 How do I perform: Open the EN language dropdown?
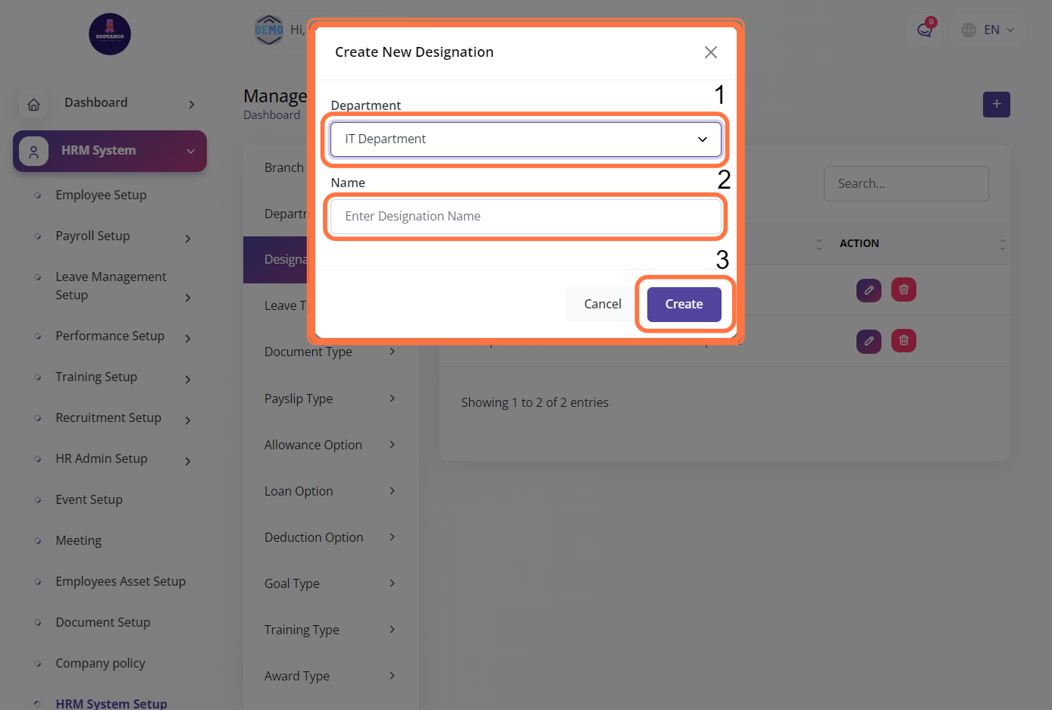(x=988, y=30)
